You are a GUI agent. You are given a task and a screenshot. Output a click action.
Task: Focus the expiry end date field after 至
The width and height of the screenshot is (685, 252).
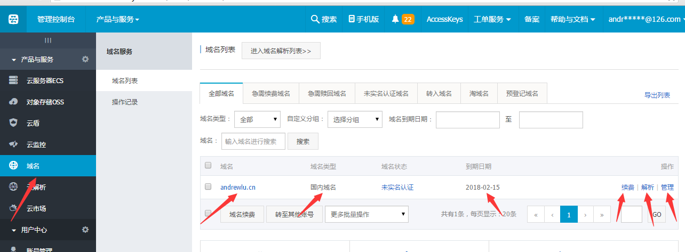click(x=551, y=120)
